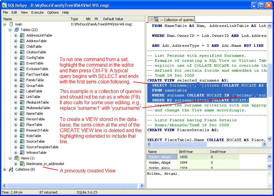Click the Type column header in schema tree
274x196 pixels.
tap(76, 19)
